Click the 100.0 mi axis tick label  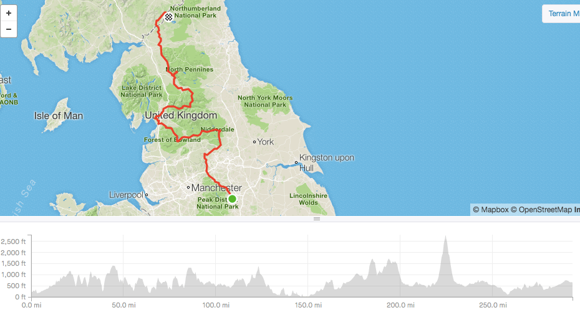tap(216, 305)
